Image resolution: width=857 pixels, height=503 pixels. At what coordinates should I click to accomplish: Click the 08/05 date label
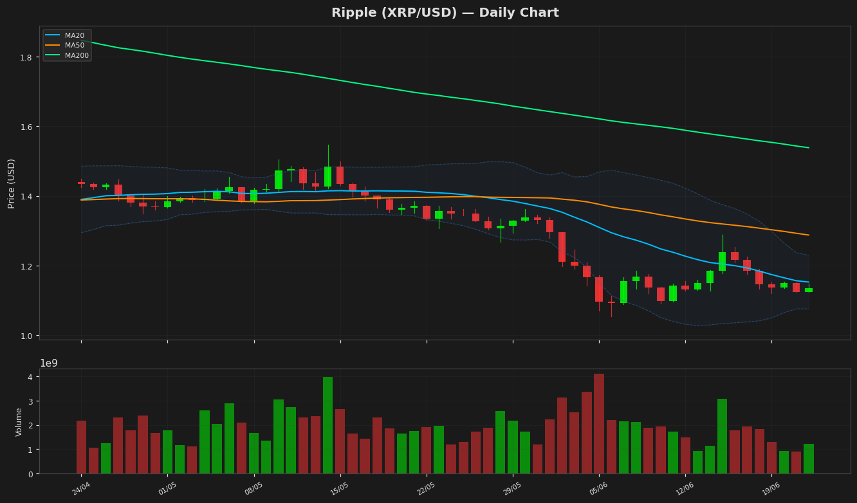click(254, 489)
